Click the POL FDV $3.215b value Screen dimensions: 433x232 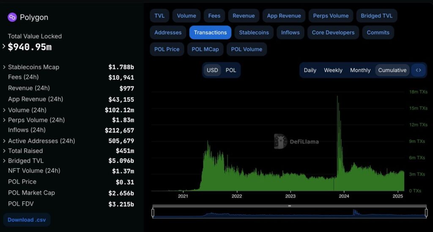coord(121,204)
